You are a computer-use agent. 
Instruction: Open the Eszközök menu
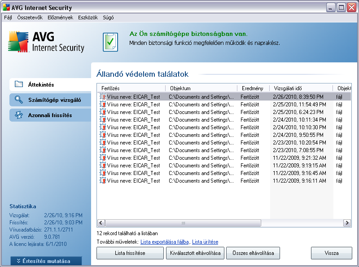click(88, 18)
